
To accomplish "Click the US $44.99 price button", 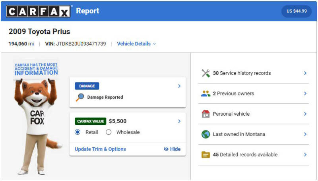I will [297, 11].
